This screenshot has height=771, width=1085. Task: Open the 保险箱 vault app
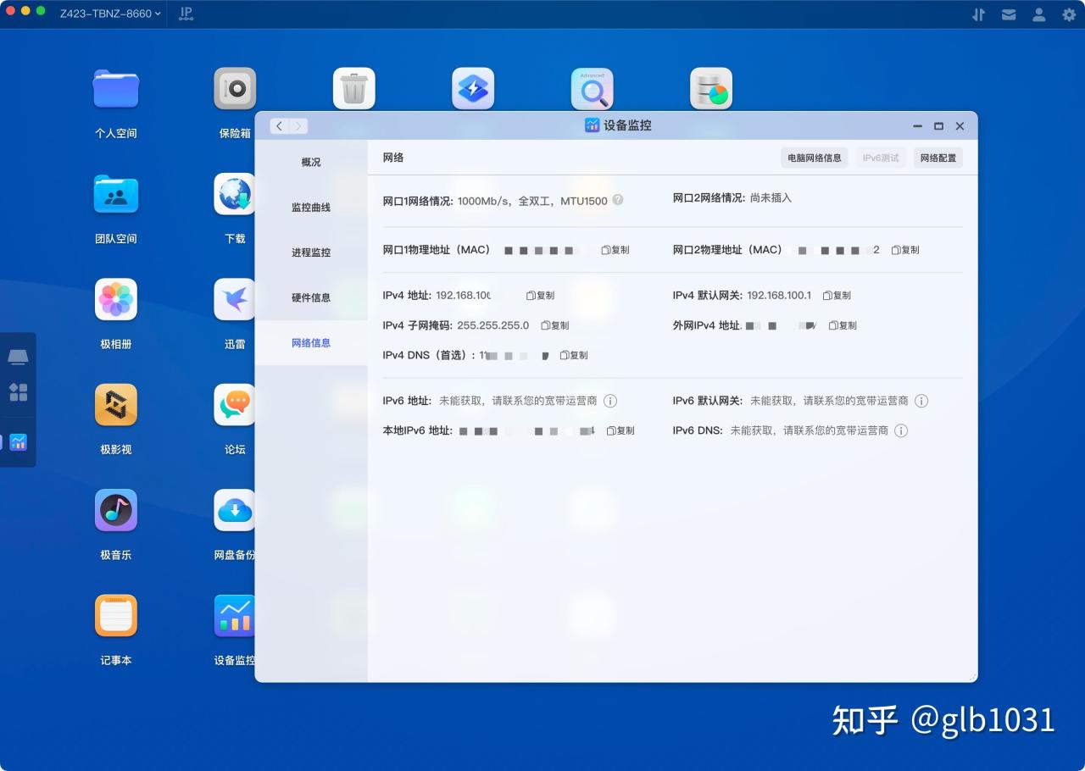(235, 88)
